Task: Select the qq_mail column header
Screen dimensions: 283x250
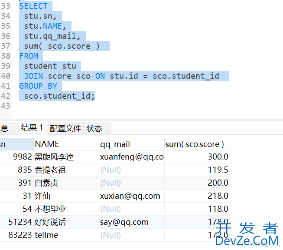Action: [132, 144]
